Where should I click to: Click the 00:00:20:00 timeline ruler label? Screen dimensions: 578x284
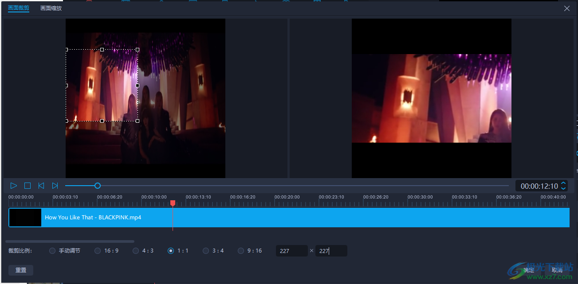tap(287, 197)
